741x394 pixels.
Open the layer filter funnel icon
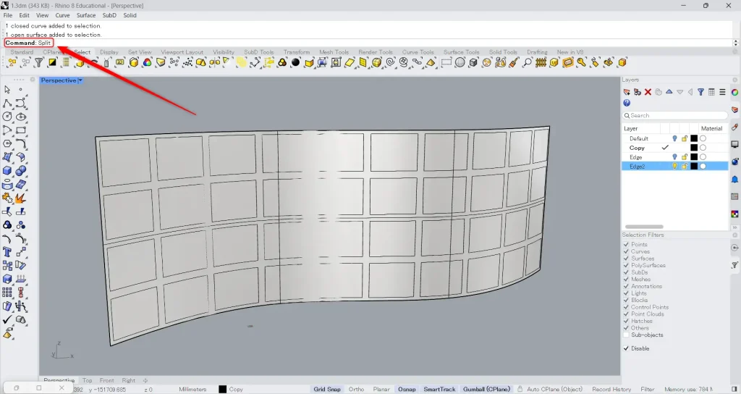pyautogui.click(x=700, y=92)
